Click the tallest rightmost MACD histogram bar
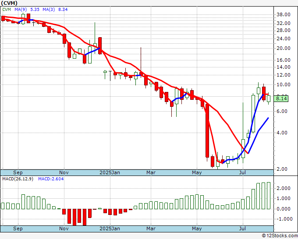The image size is (298, 239). coord(269,196)
